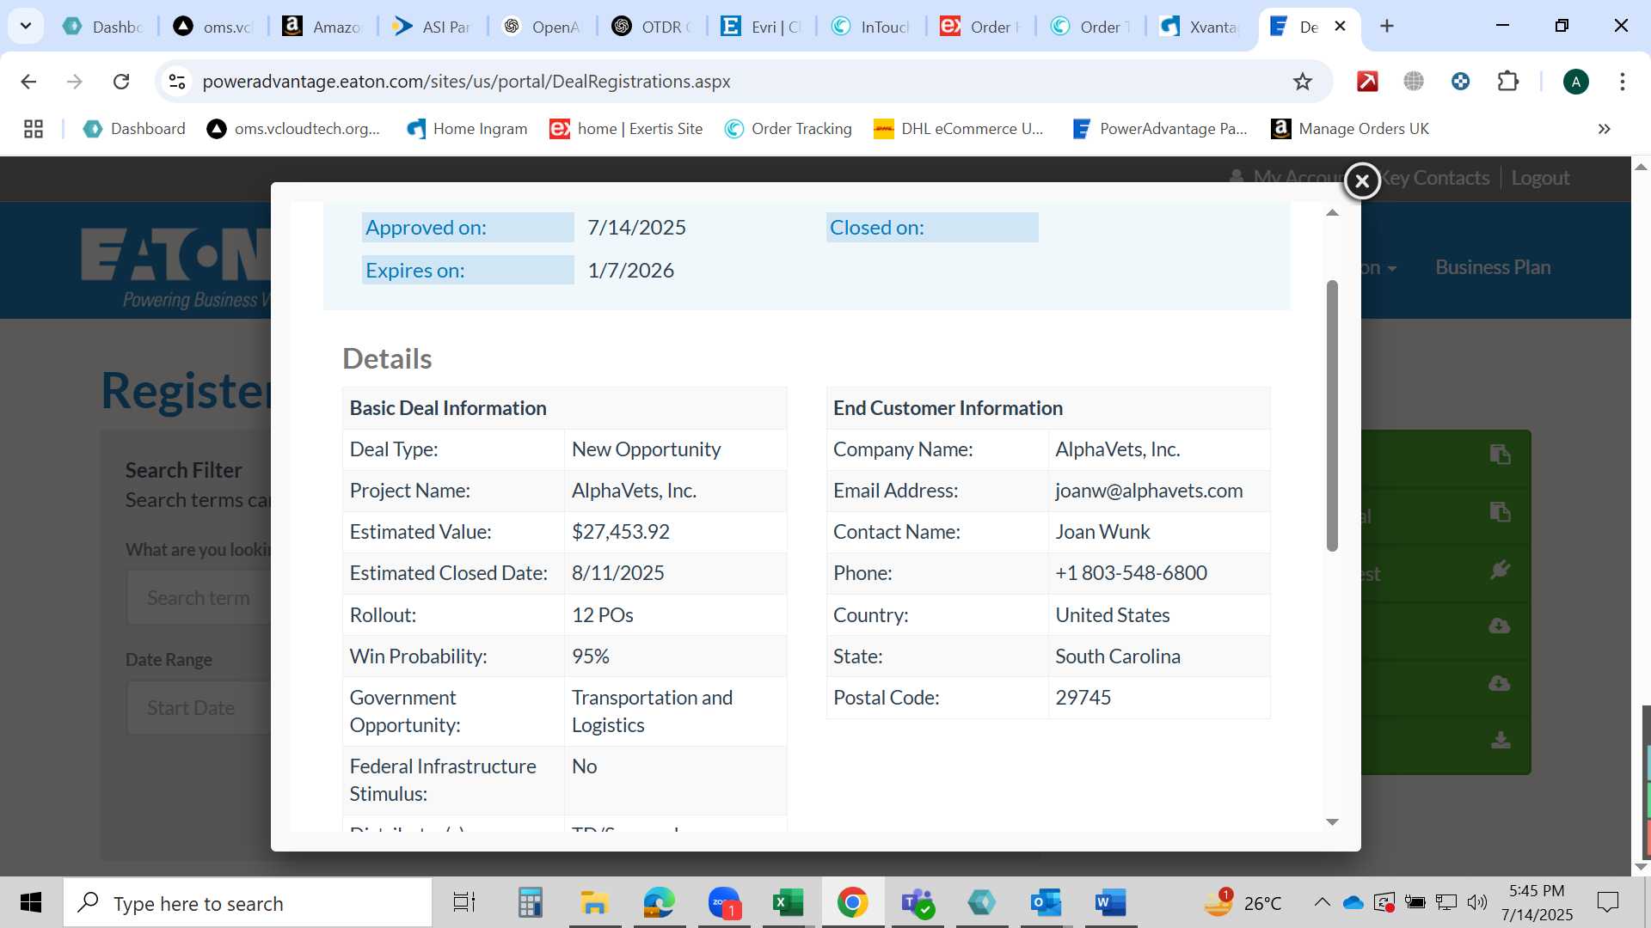Select the Win Probability 95% value
The width and height of the screenshot is (1651, 928).
(590, 656)
